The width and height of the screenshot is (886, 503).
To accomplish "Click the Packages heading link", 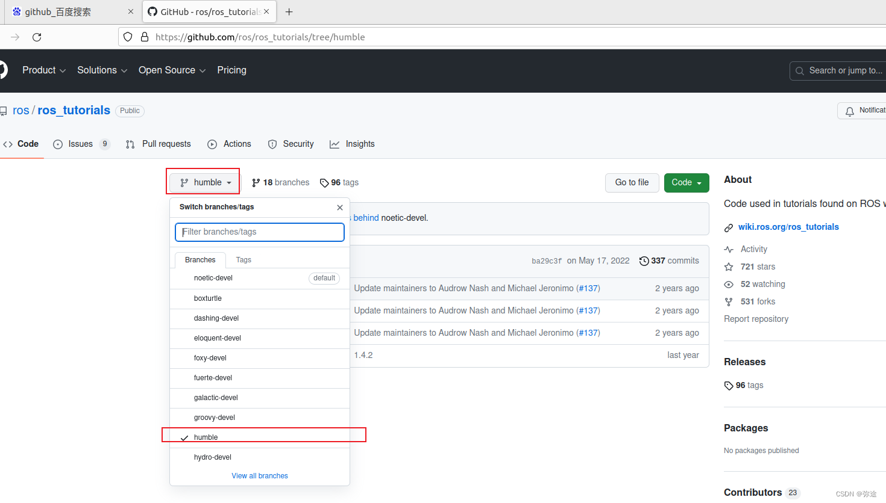I will 746,428.
